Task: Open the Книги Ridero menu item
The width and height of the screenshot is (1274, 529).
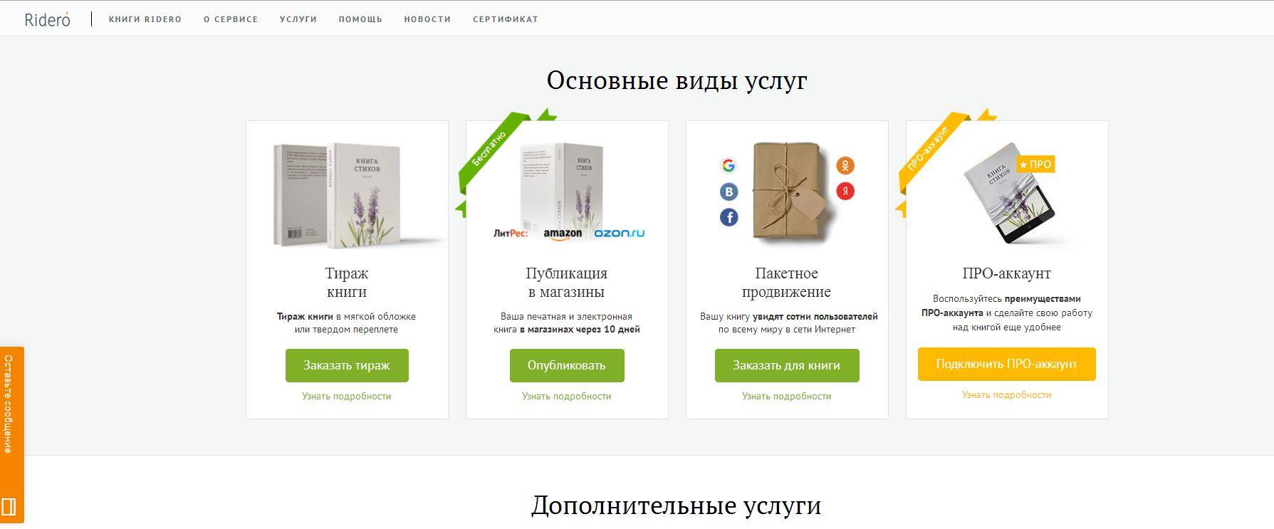Action: click(x=145, y=19)
